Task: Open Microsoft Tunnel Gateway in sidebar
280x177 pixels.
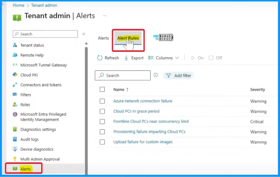Action: 43,65
